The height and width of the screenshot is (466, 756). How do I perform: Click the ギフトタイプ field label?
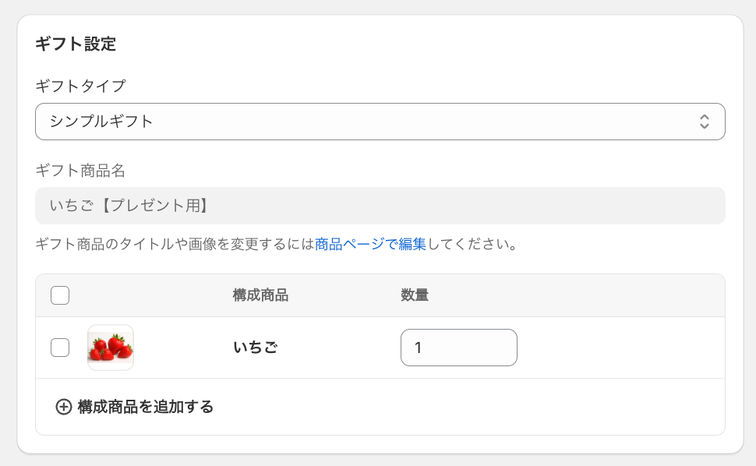click(x=80, y=86)
